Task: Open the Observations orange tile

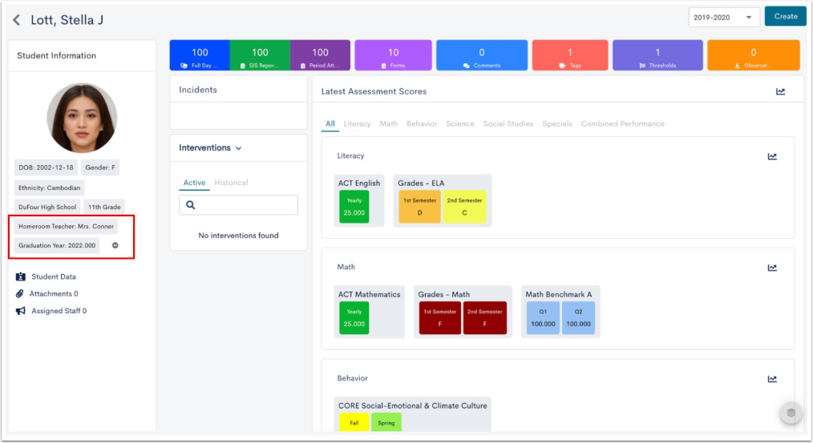Action: [754, 55]
